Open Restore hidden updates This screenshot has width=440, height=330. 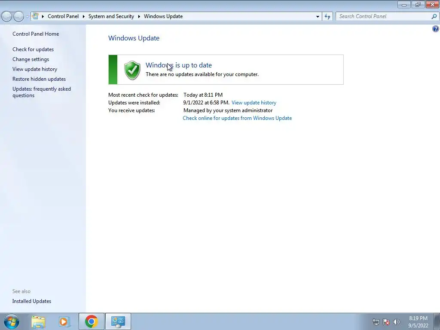(39, 79)
